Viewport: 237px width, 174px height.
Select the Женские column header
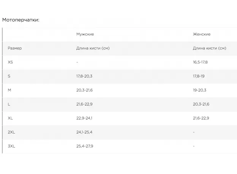pos(202,34)
